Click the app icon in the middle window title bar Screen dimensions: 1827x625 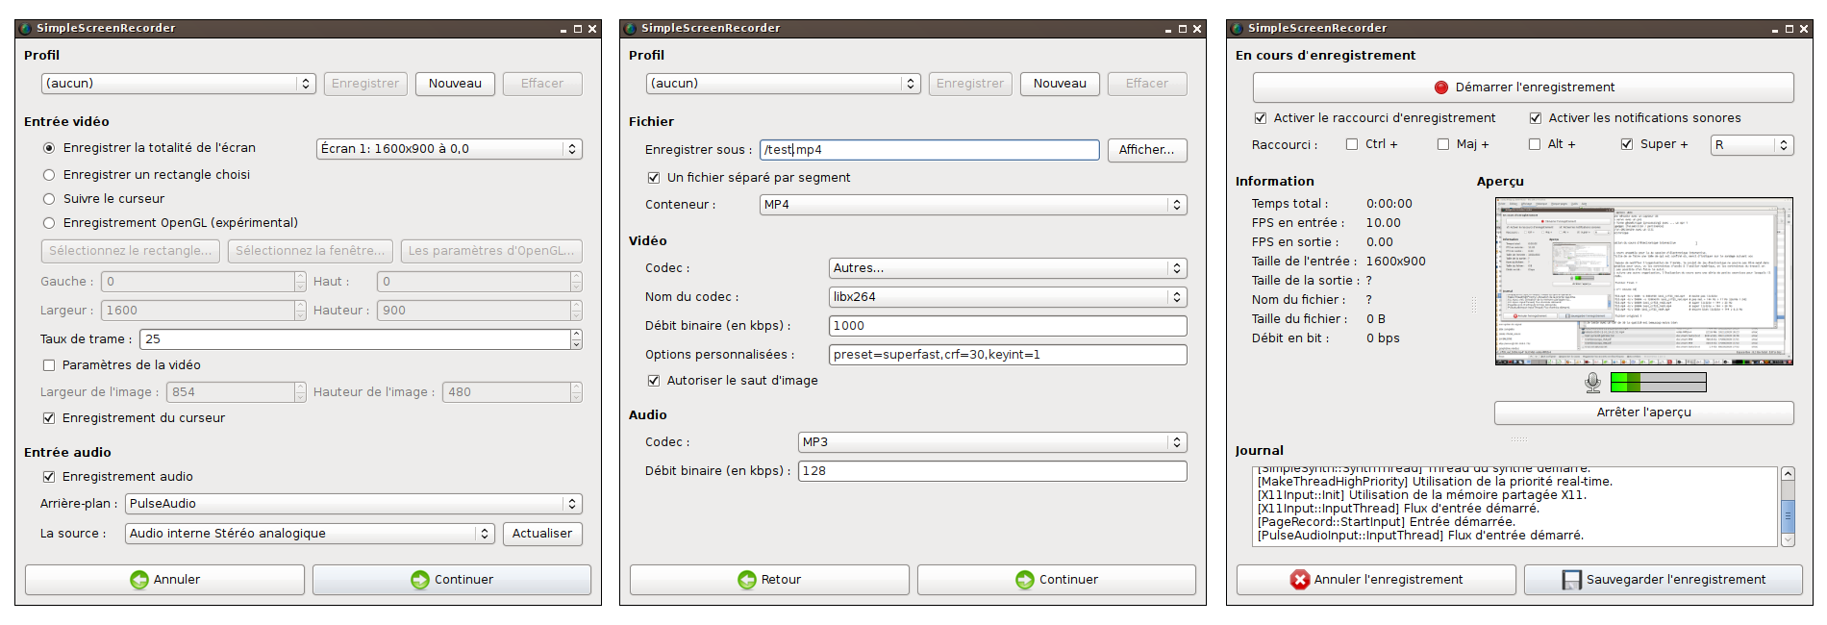click(631, 29)
